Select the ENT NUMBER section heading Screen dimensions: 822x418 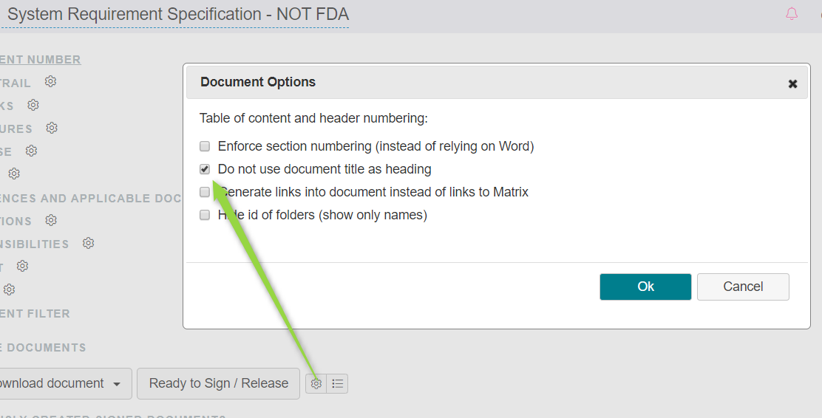click(x=41, y=60)
